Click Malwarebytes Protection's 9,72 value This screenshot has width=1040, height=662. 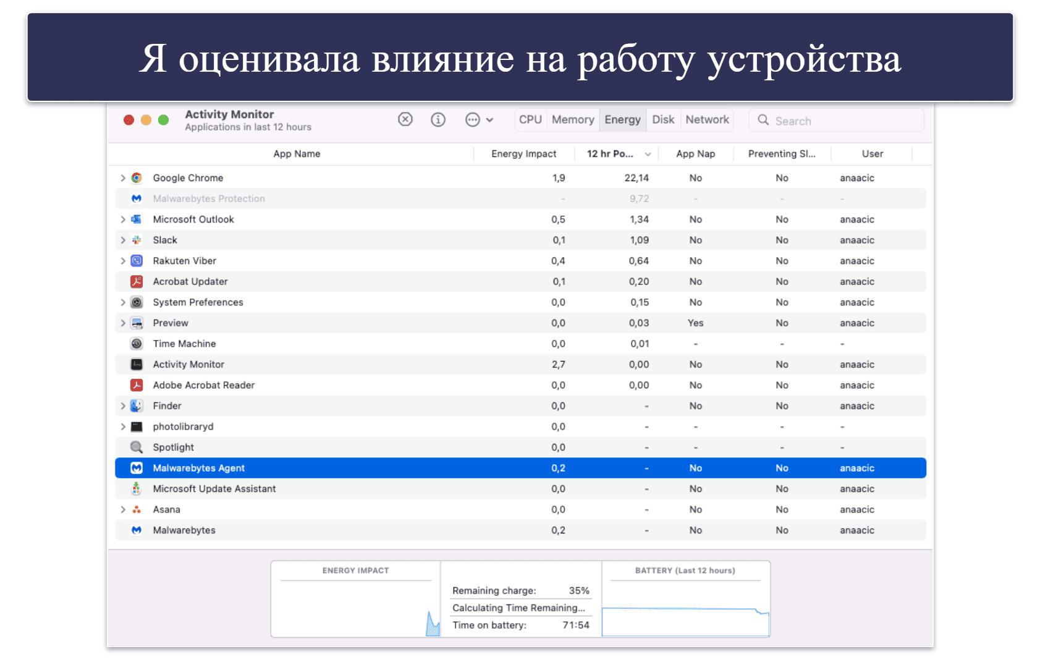click(639, 198)
